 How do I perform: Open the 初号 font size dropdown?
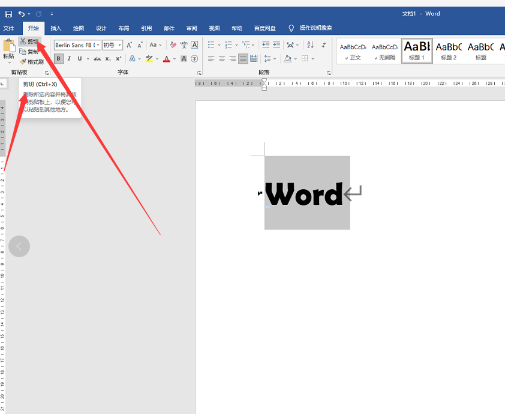click(x=119, y=45)
